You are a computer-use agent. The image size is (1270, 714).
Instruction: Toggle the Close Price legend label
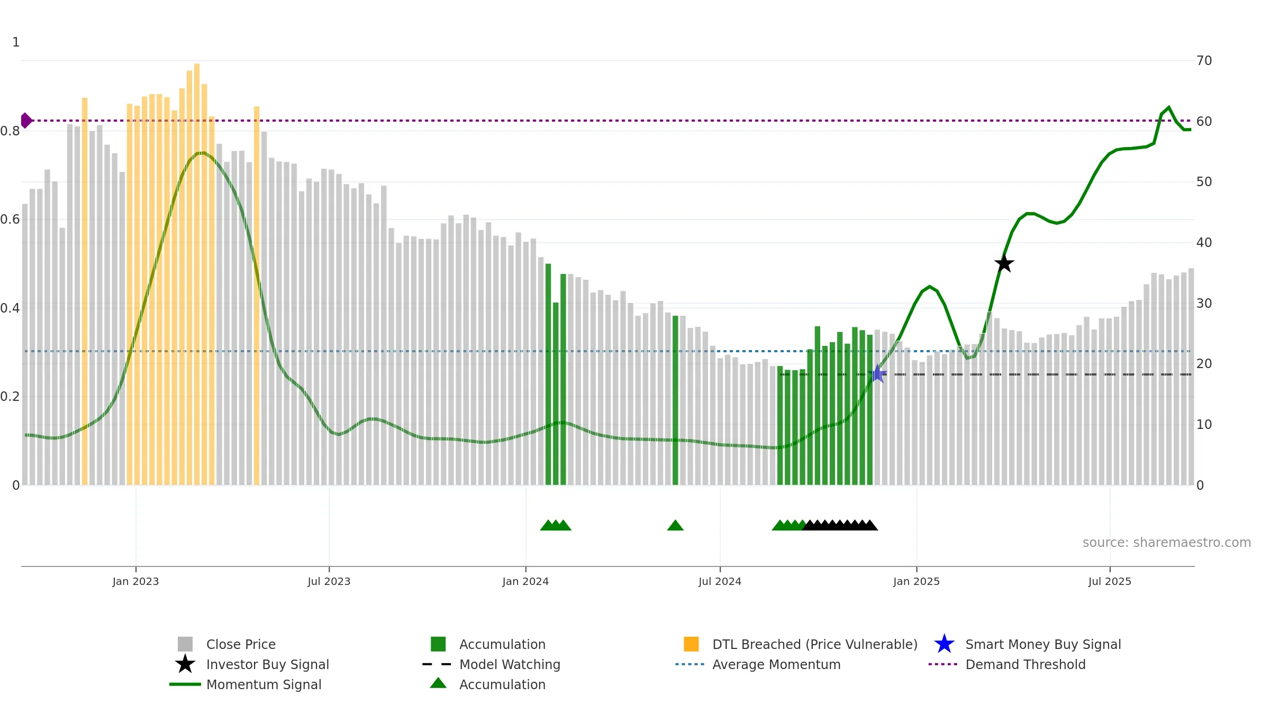[241, 644]
